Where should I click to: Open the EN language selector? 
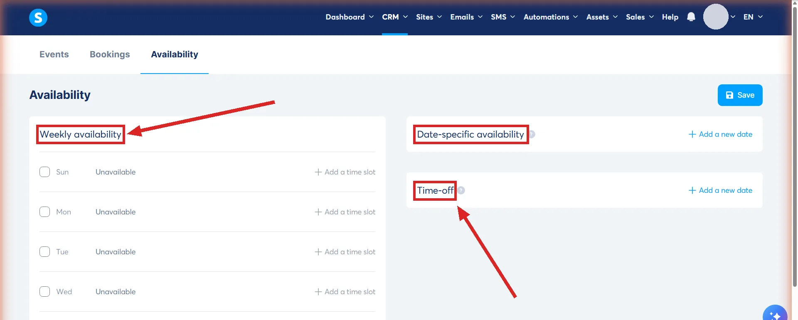(753, 17)
